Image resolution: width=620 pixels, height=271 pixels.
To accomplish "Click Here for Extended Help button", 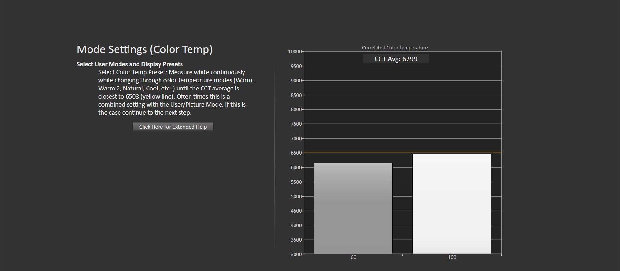I will tap(173, 127).
